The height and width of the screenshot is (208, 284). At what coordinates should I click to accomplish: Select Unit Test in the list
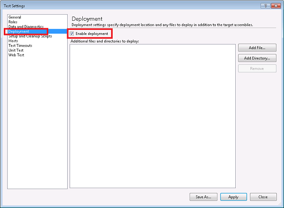(x=16, y=50)
